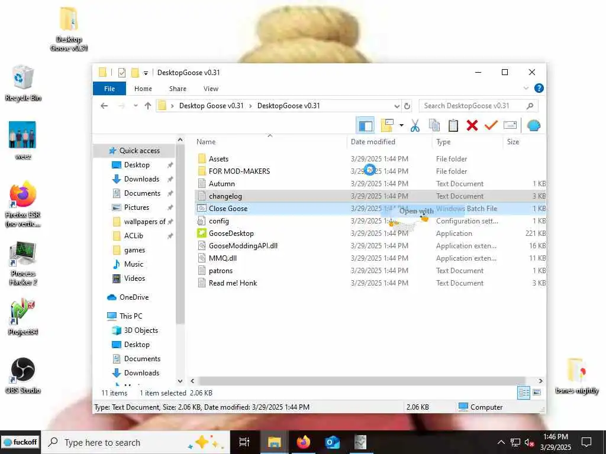606x454 pixels.
Task: Switch to large icons view button
Action: pos(537,393)
